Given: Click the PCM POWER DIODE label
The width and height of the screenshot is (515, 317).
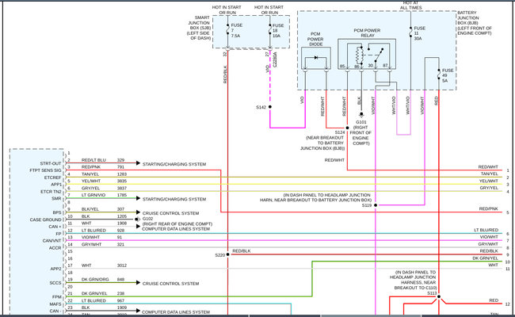Looking at the screenshot, I should click(x=315, y=39).
